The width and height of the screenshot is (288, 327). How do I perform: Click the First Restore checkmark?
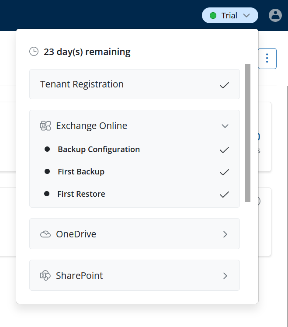point(224,195)
